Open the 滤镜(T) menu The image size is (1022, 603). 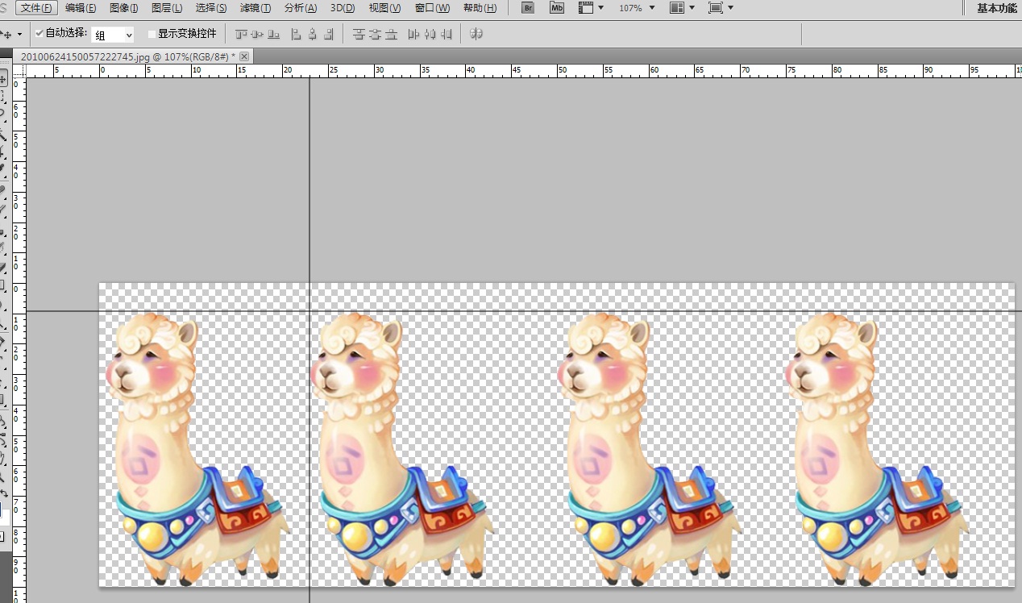[x=255, y=8]
